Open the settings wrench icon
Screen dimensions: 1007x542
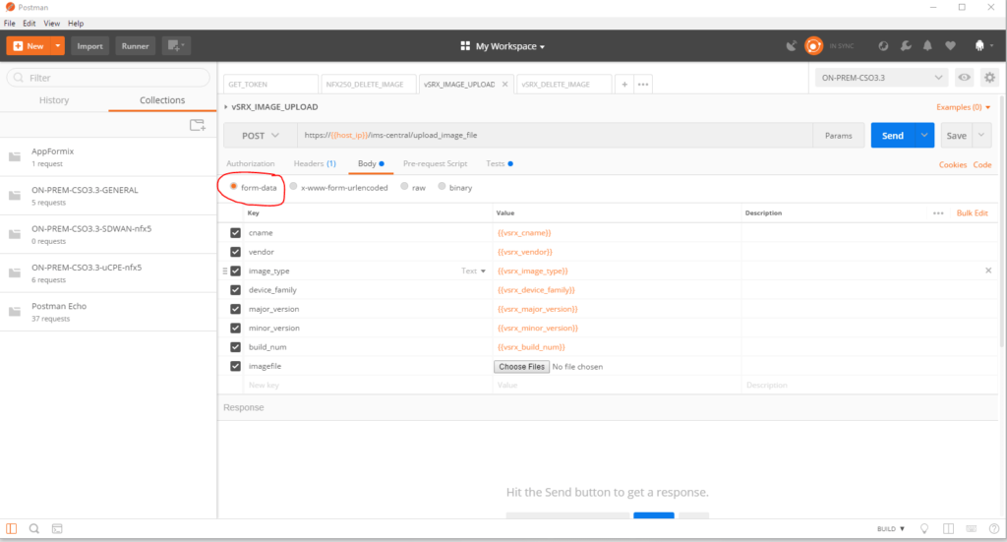(905, 45)
